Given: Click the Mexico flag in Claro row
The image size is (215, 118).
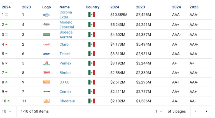Looking at the screenshot, I should tap(92, 44).
